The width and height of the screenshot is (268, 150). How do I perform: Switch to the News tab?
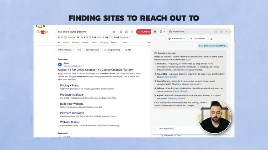(x=94, y=42)
